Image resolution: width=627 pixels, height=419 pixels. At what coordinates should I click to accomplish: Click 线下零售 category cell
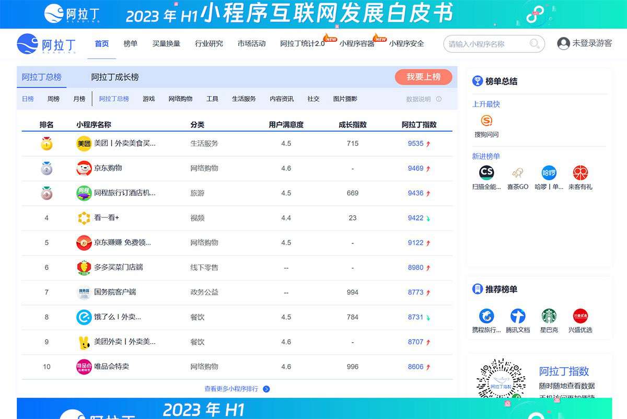204,267
